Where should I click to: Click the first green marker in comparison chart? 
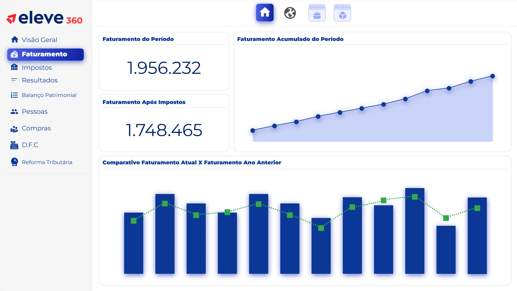pyautogui.click(x=134, y=221)
